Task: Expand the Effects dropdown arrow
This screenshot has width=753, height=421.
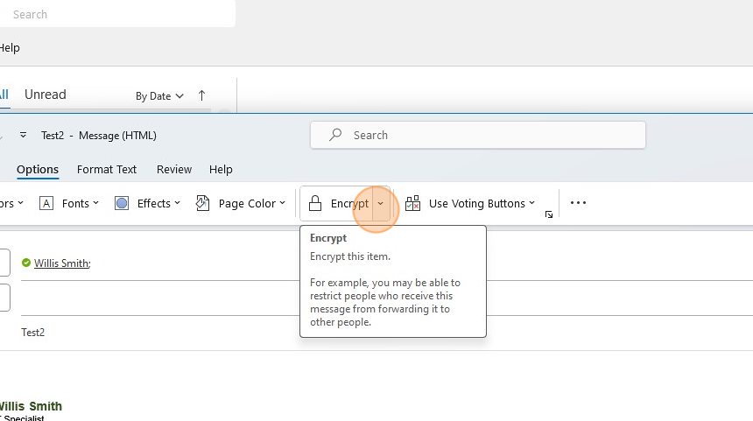Action: point(177,203)
